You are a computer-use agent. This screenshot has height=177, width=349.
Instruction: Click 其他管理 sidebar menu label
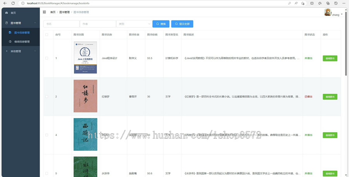(x=16, y=51)
